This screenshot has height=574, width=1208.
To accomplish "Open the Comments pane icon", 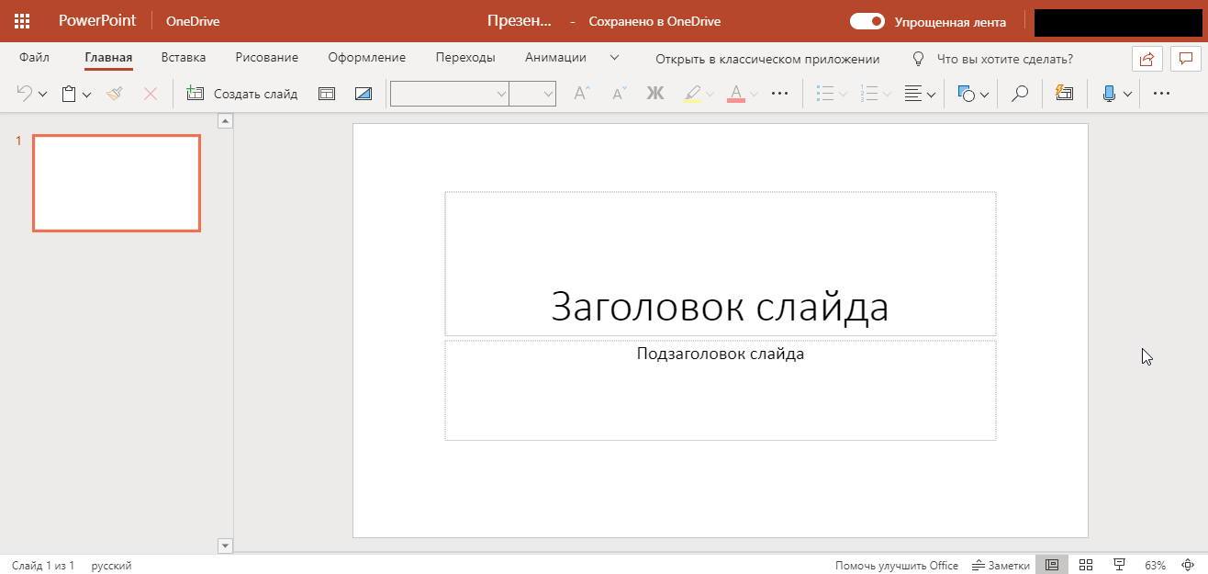I will 1186,59.
